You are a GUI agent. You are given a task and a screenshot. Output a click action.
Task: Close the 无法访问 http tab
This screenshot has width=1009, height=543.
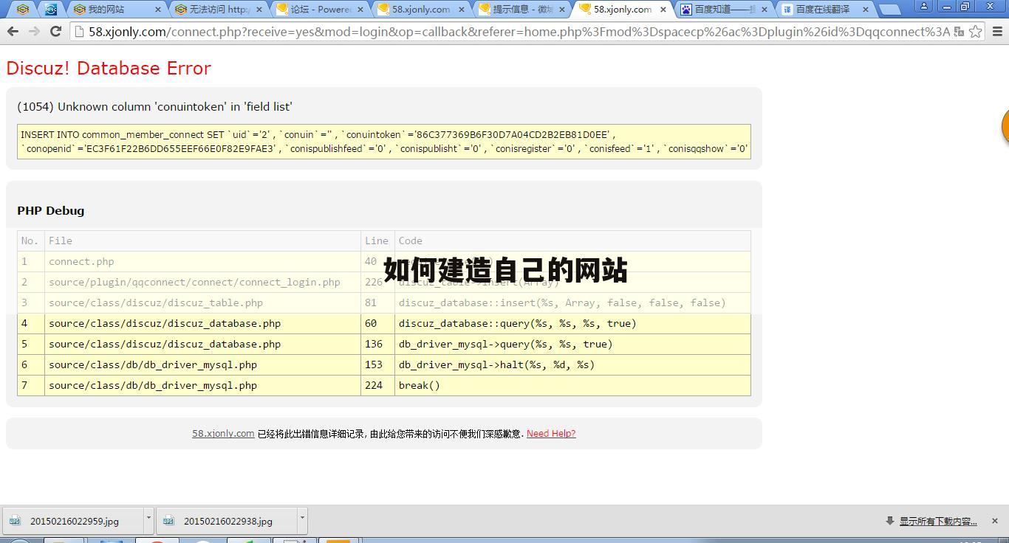pyautogui.click(x=259, y=10)
